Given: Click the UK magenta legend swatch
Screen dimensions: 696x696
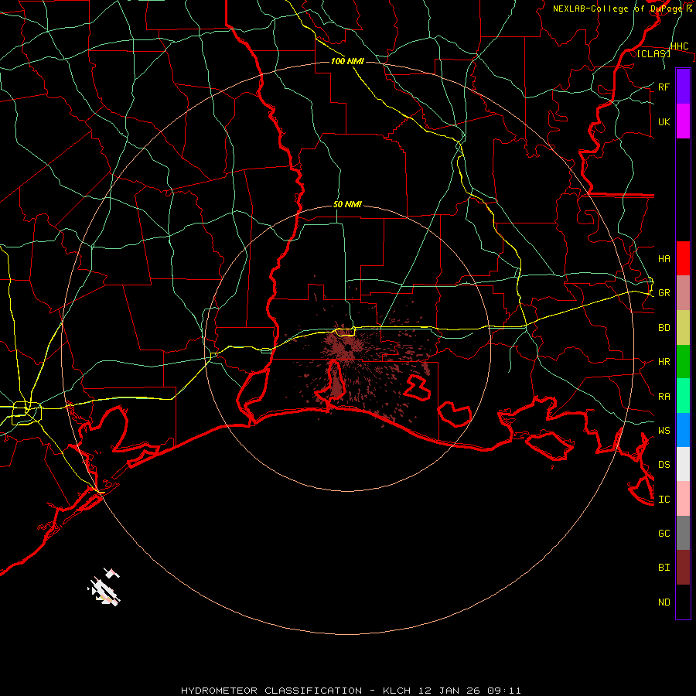Looking at the screenshot, I should [x=683, y=121].
